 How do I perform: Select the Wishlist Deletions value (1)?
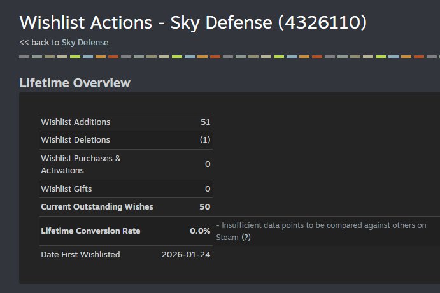pos(205,139)
